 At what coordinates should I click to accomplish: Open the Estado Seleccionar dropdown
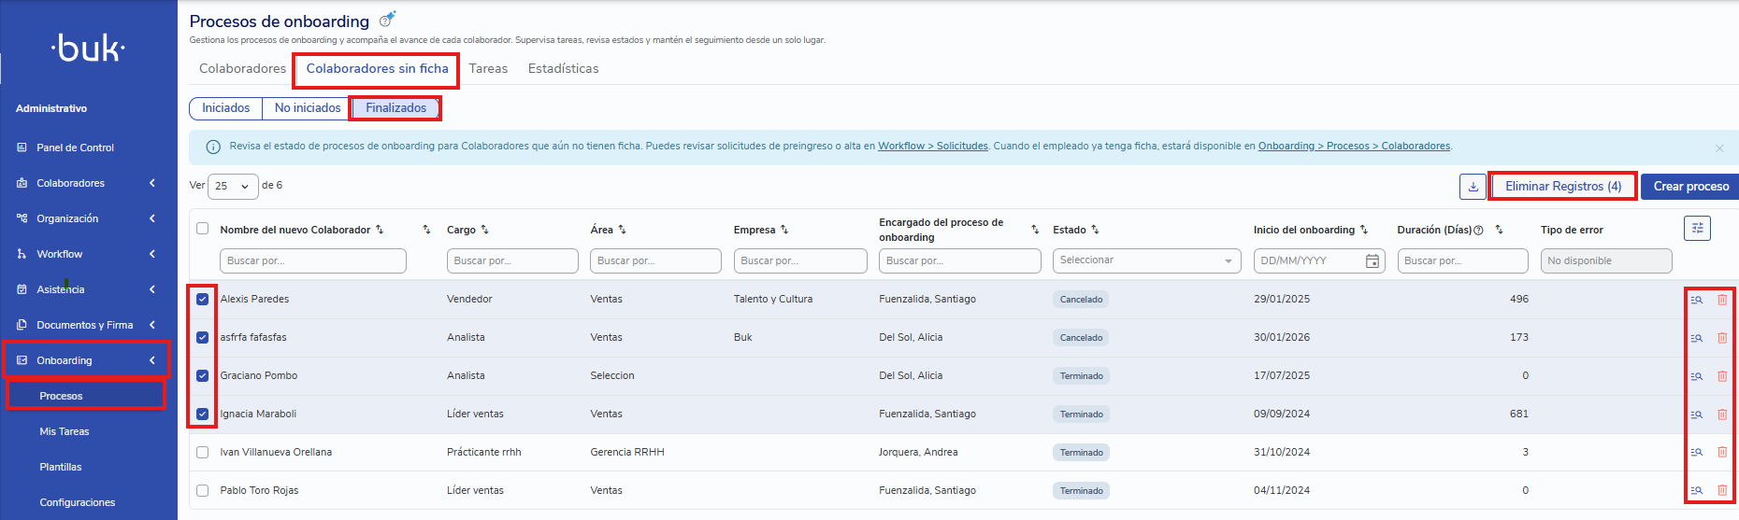click(1146, 261)
